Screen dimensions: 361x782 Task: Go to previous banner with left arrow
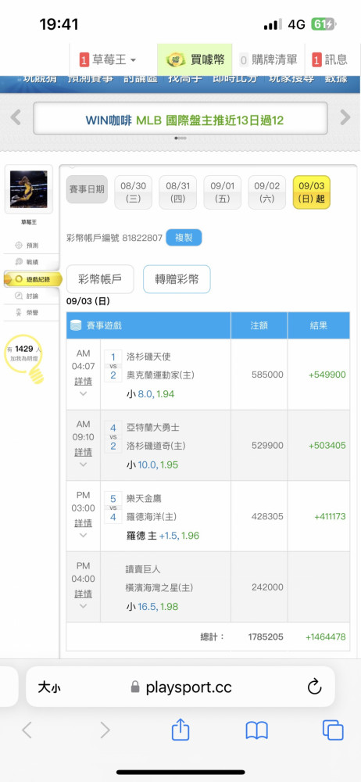[x=16, y=118]
